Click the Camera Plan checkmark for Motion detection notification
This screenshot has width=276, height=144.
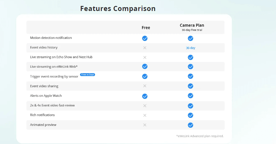190,38
